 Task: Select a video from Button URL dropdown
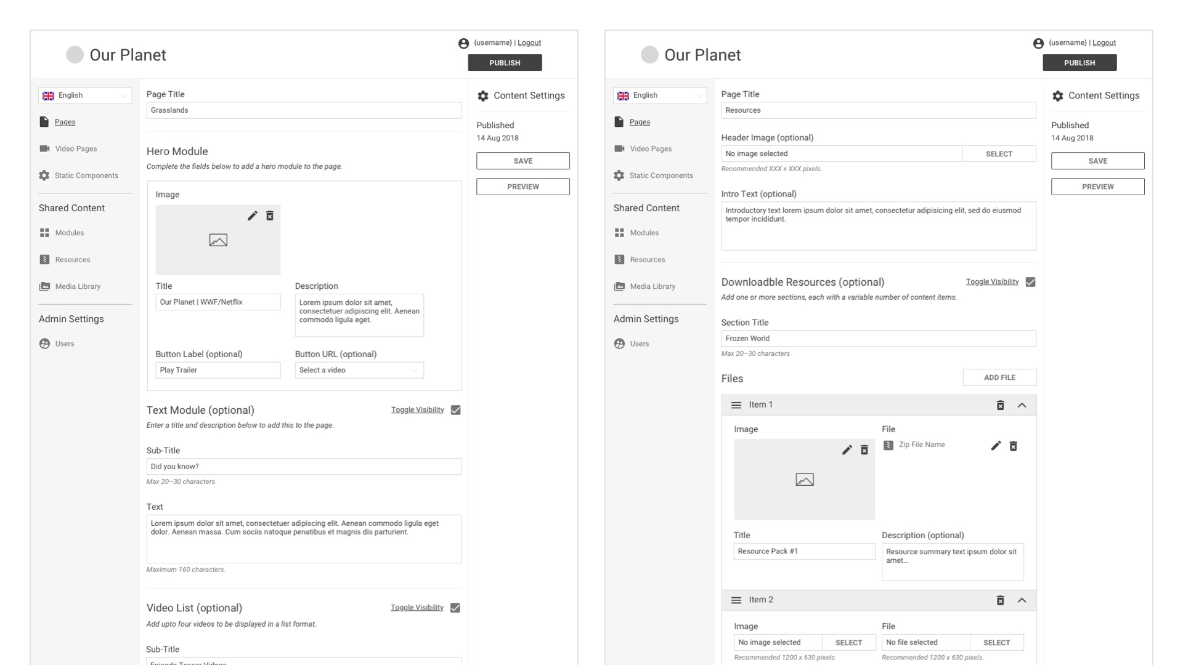(357, 369)
